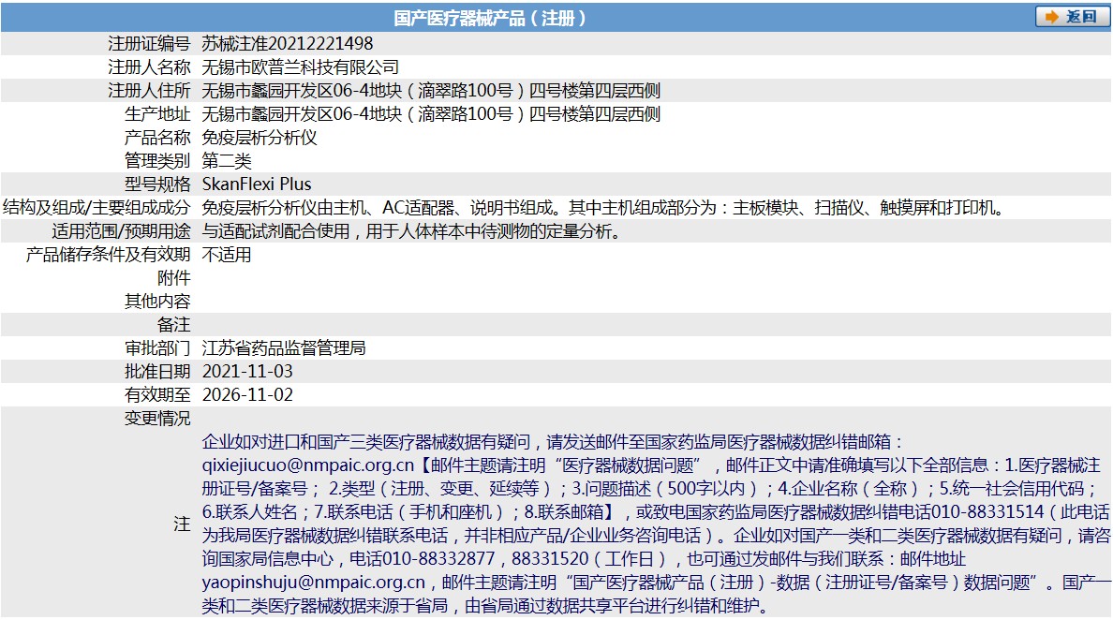Click the 备注 label

(174, 325)
